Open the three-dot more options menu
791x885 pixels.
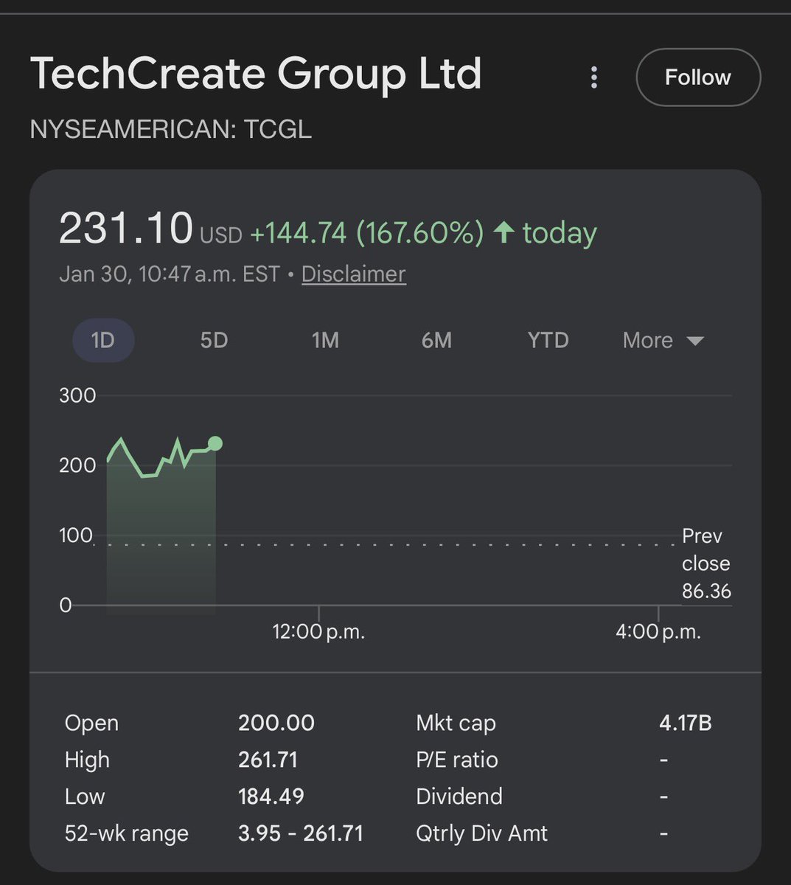594,77
